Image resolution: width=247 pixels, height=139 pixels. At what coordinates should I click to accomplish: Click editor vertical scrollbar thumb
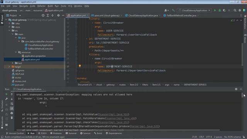pyautogui.click(x=242, y=54)
